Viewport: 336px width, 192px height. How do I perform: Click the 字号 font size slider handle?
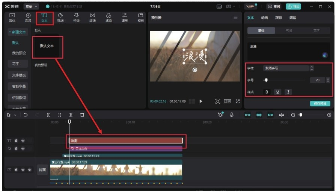(266, 80)
